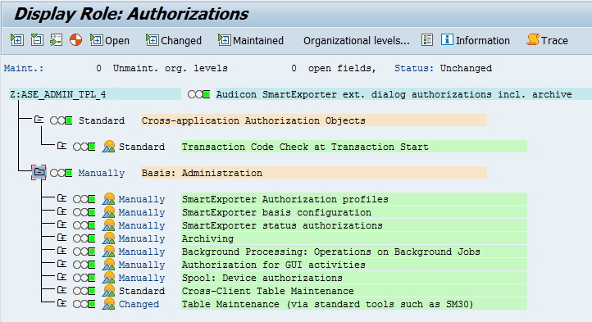Screen dimensions: 592x322
Task: Click object icon of SmartExporter Authorization profiles
Action: coord(108,198)
